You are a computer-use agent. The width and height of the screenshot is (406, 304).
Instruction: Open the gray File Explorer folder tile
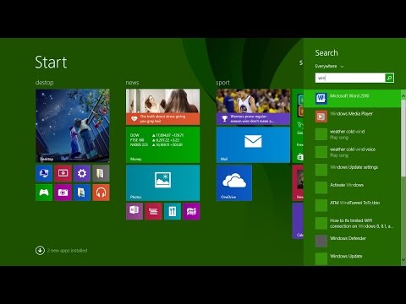(101, 173)
